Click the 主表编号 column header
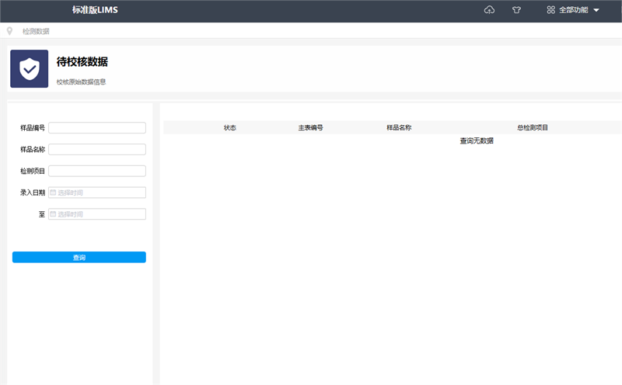Image resolution: width=622 pixels, height=385 pixels. [310, 127]
